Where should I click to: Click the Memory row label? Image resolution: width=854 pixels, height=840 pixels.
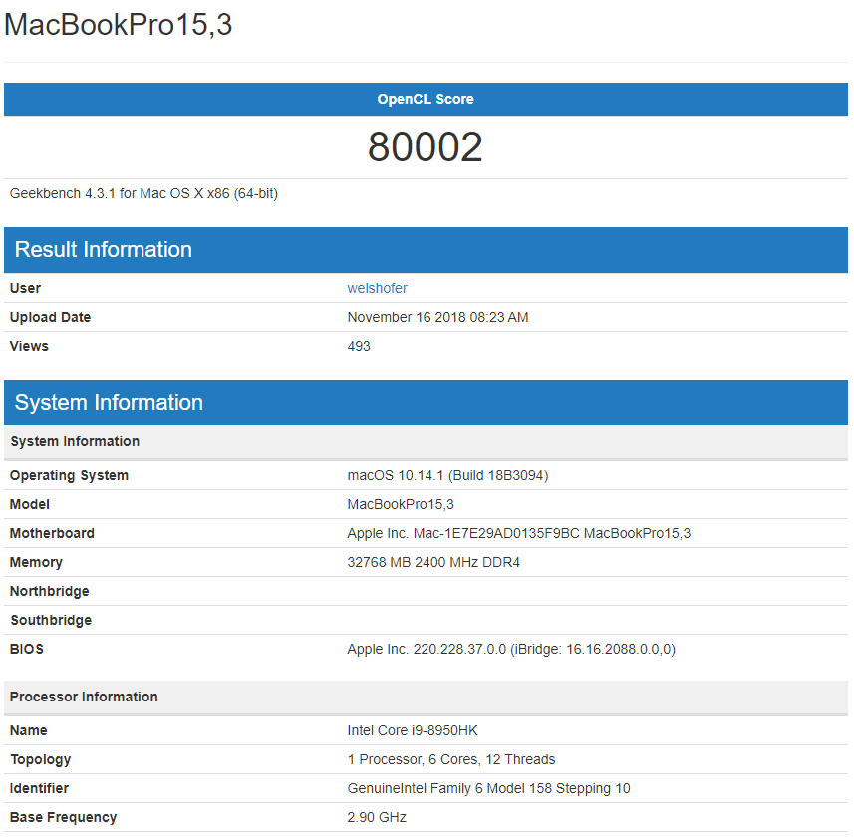click(x=36, y=562)
